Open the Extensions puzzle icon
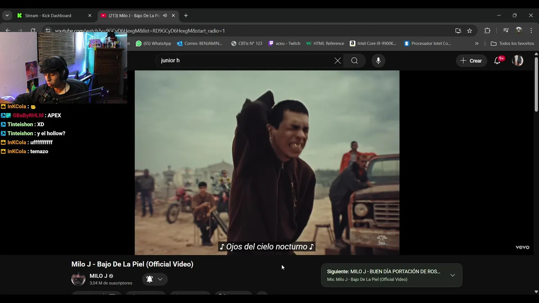Viewport: 539px width, 303px height. pyautogui.click(x=487, y=31)
